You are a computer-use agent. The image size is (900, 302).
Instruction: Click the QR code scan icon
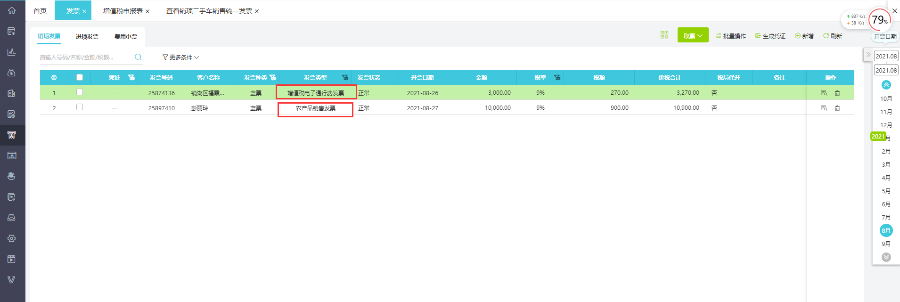[664, 35]
